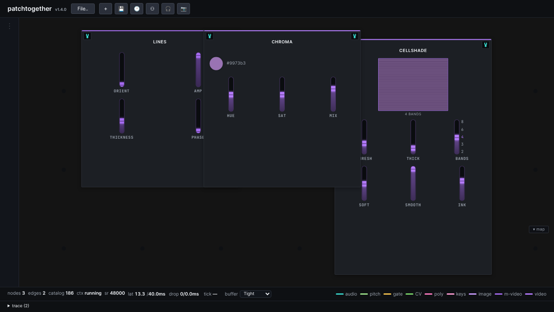Click the LINES module top-left port icon
The height and width of the screenshot is (312, 554).
click(87, 36)
